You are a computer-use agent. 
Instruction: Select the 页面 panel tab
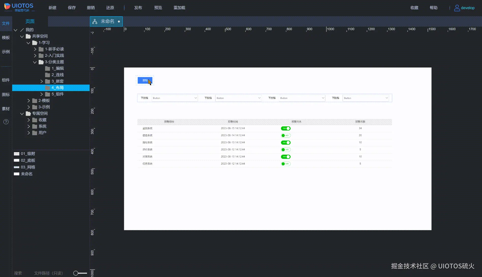pos(30,22)
